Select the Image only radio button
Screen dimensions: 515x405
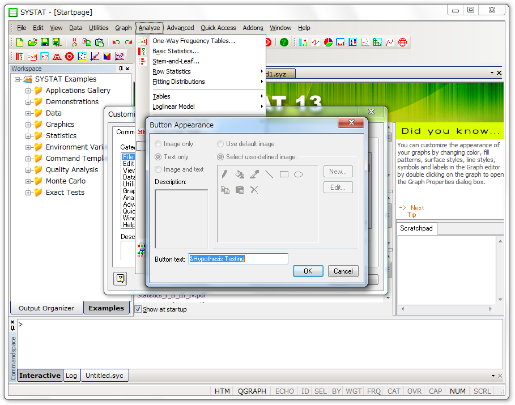coord(158,144)
